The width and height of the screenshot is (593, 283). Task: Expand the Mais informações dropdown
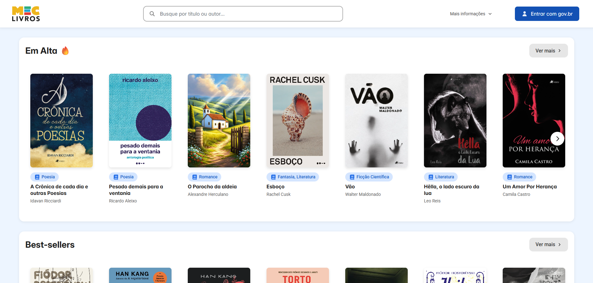point(471,14)
